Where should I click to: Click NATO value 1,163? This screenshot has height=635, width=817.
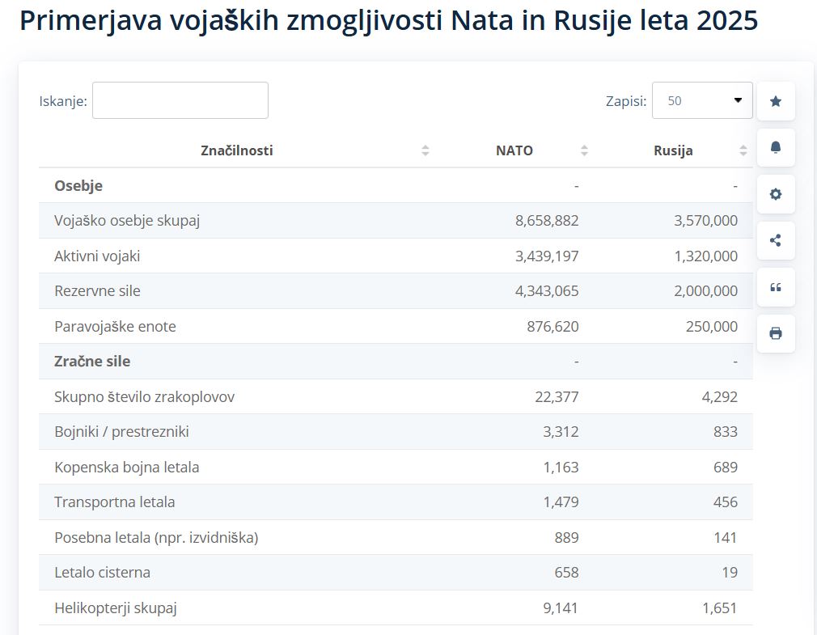pyautogui.click(x=561, y=468)
